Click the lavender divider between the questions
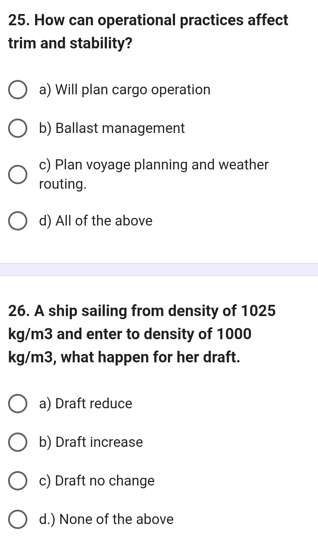318x536 pixels. click(x=159, y=269)
